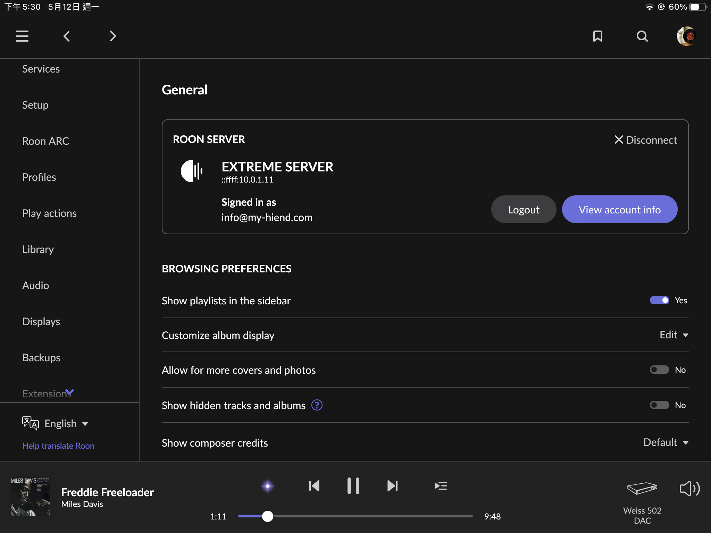The height and width of the screenshot is (533, 711).
Task: Open Audio settings section
Action: click(36, 285)
